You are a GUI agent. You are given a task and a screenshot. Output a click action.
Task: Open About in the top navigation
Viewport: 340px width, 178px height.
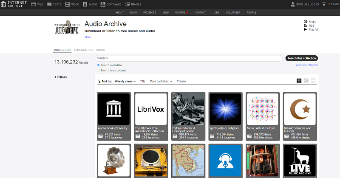pyautogui.click(x=119, y=13)
